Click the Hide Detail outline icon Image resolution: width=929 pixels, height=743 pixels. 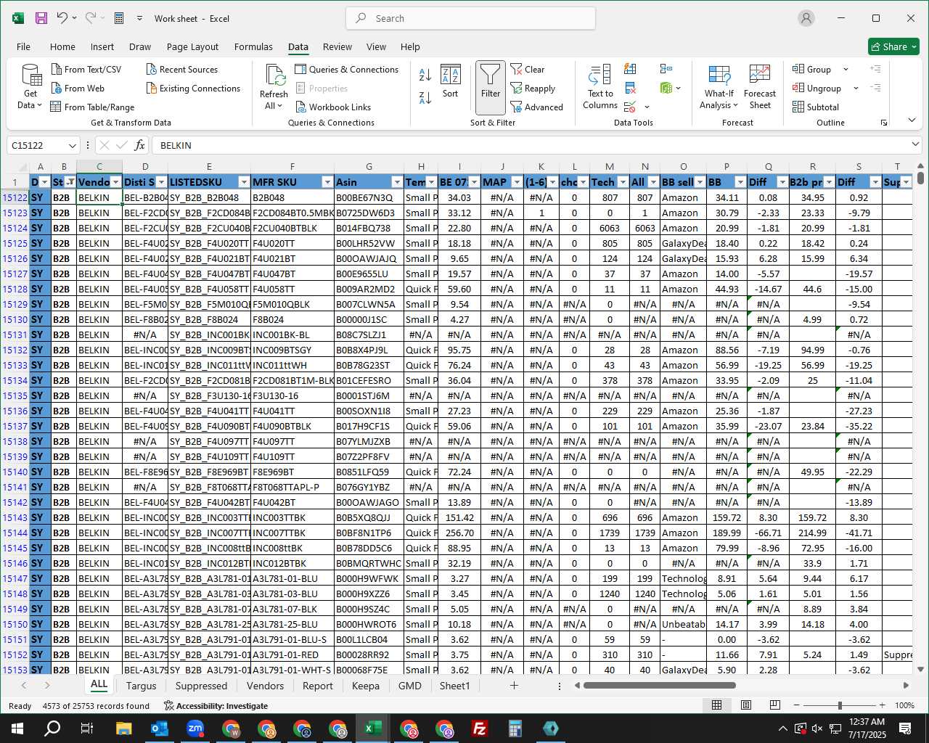(x=875, y=88)
